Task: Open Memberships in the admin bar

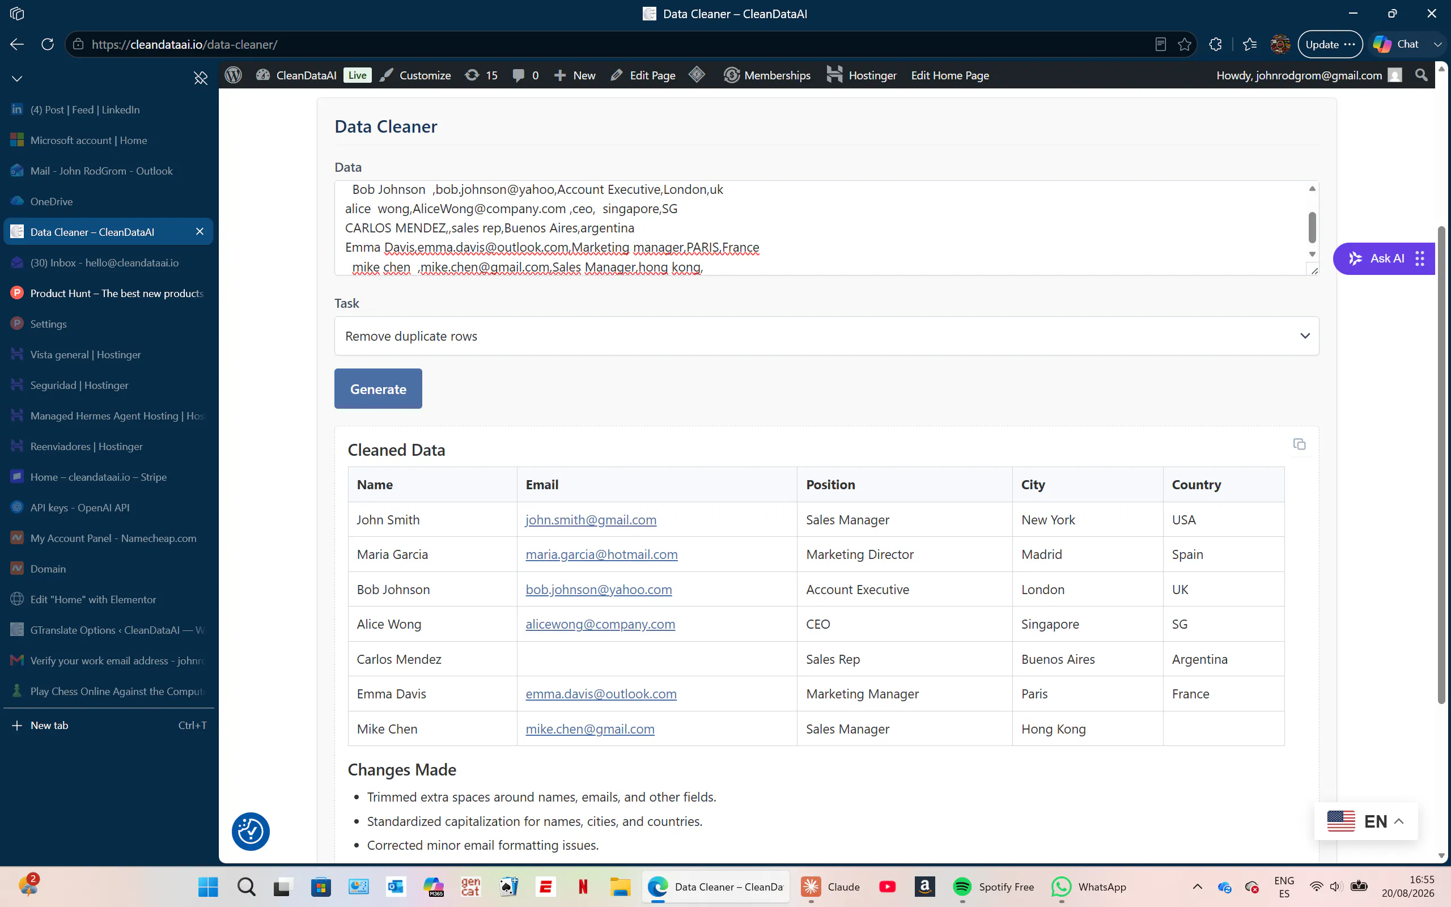Action: point(767,75)
